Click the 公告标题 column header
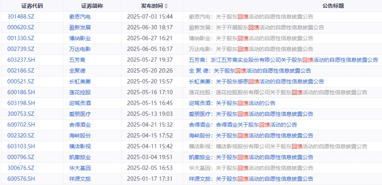Screen dimensions: 382x185 pyautogui.click(x=333, y=6)
